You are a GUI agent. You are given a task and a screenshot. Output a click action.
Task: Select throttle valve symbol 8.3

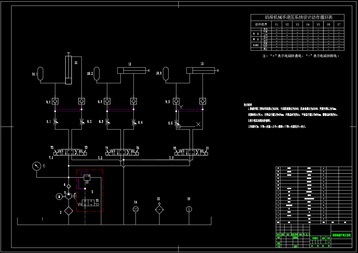click(107, 122)
